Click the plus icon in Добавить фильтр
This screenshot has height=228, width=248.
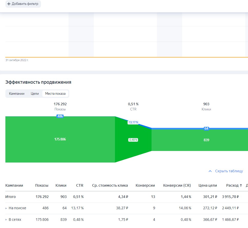[9, 4]
